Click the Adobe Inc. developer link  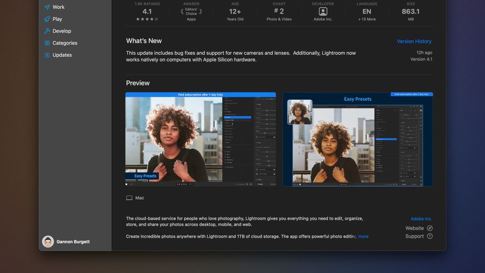(421, 219)
